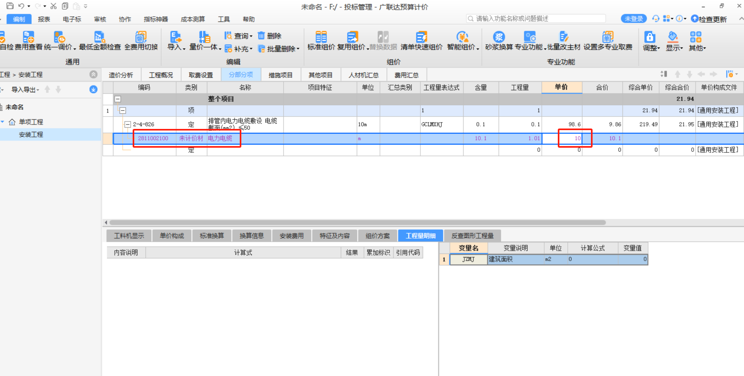Open 费用查看 fee viewer
This screenshot has width=744, height=376.
click(28, 41)
